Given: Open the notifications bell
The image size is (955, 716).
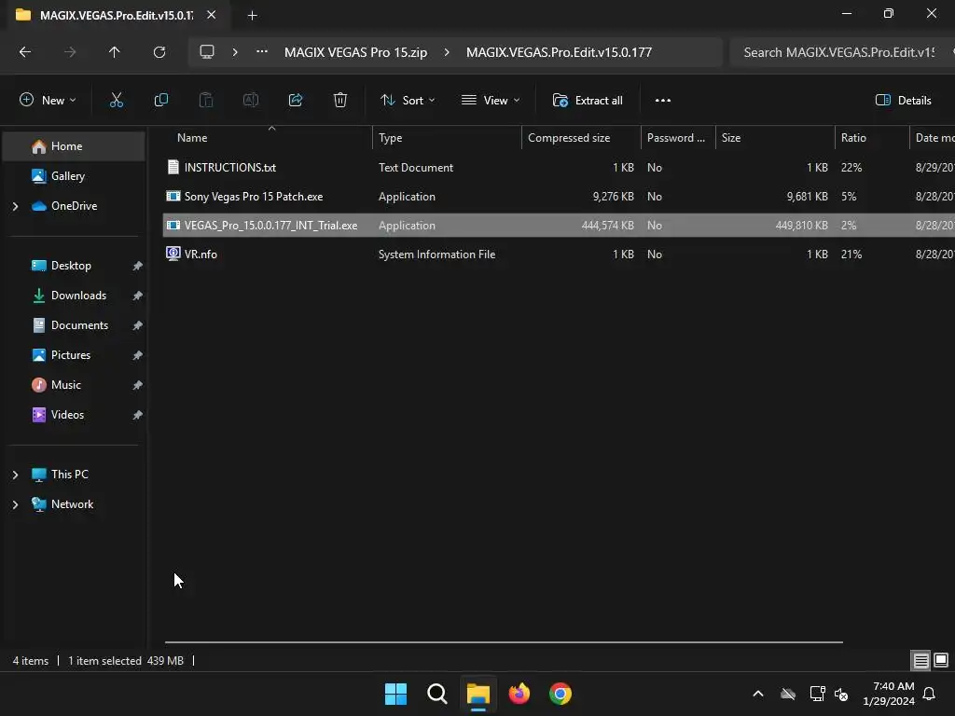Looking at the screenshot, I should click(930, 694).
